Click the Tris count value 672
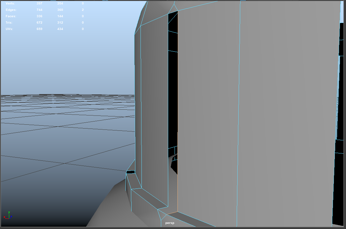 tap(40, 23)
